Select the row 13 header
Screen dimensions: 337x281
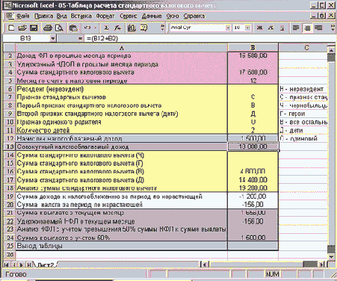(10, 146)
